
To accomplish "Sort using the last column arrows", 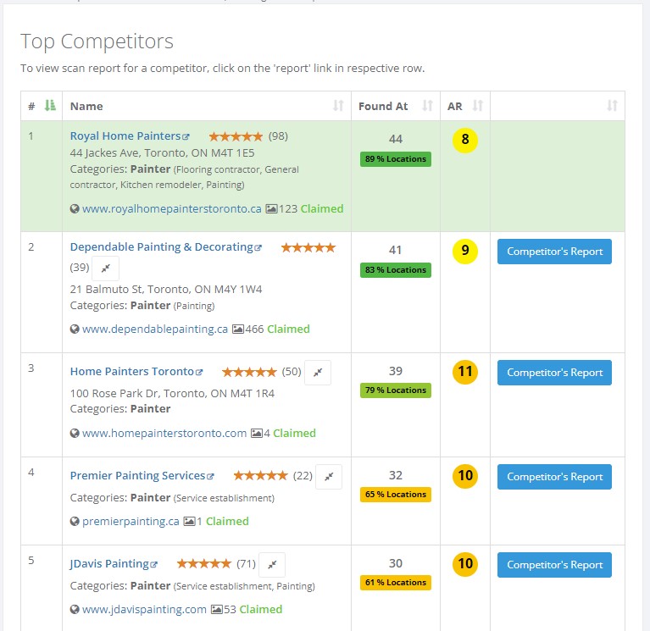I will (613, 106).
